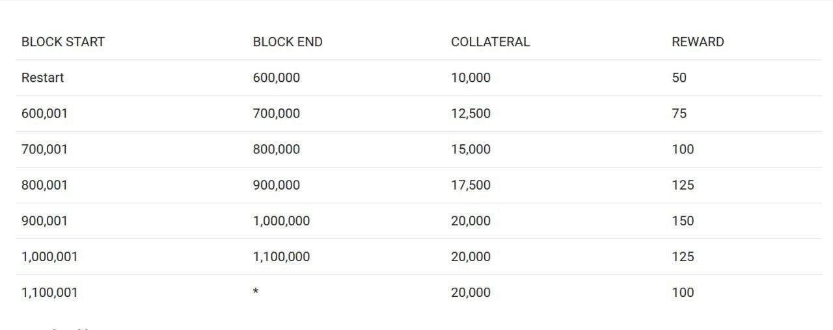Click the 700,000 block end cell
Screen dimensions: 833x330
pos(277,114)
